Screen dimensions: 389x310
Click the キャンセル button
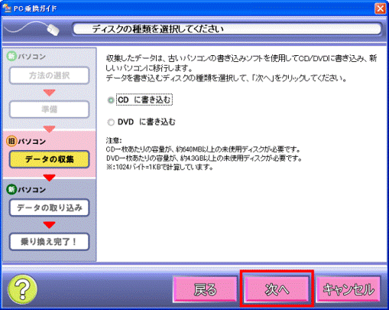pyautogui.click(x=348, y=289)
